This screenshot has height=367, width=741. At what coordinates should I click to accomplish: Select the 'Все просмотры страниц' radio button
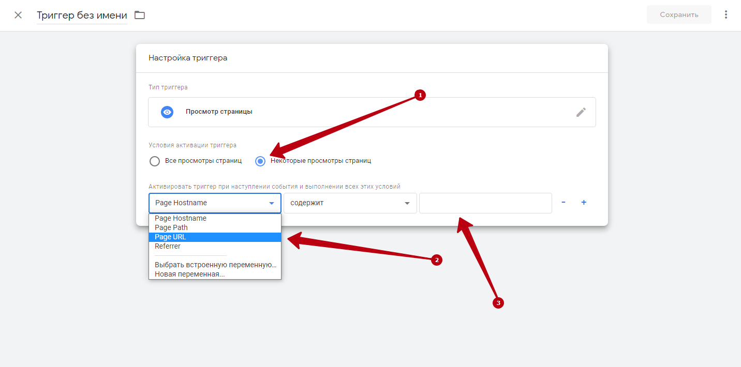click(154, 161)
